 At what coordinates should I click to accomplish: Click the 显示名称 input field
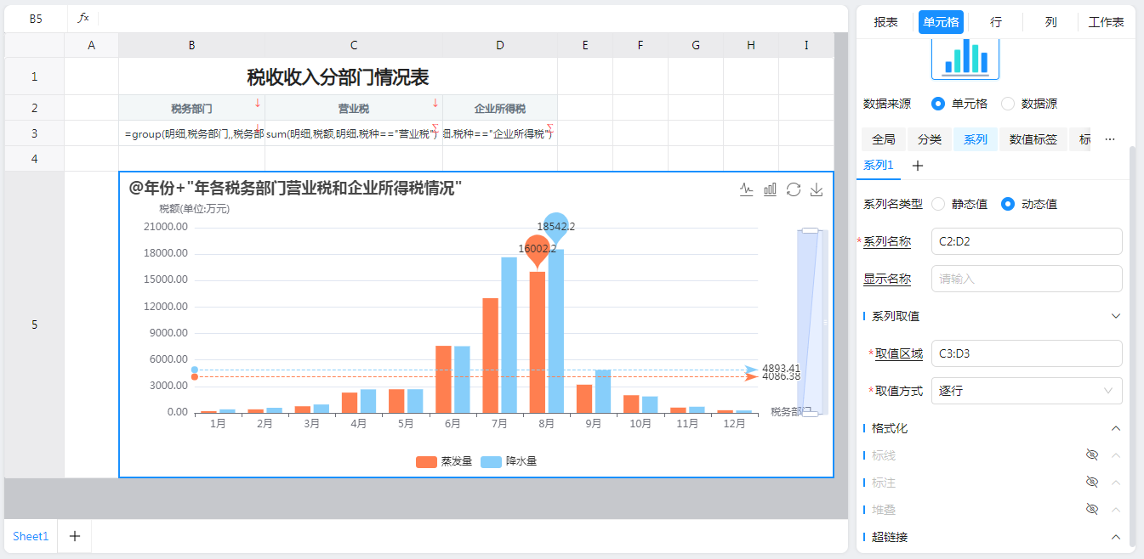(x=1027, y=279)
